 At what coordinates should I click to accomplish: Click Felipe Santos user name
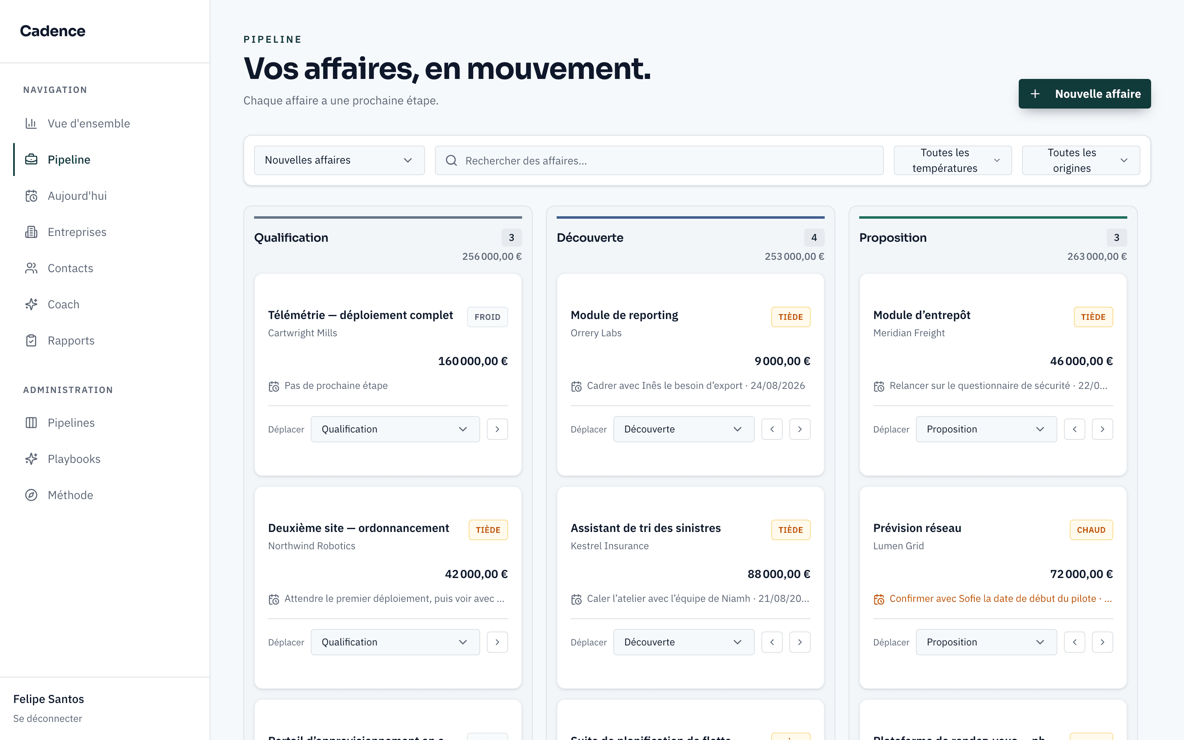pos(49,699)
